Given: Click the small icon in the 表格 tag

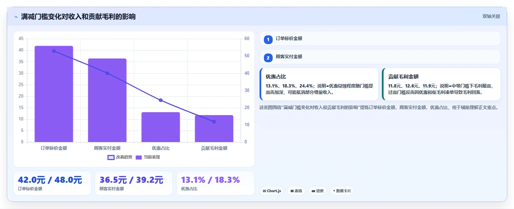Looking at the screenshot, I should [292, 191].
